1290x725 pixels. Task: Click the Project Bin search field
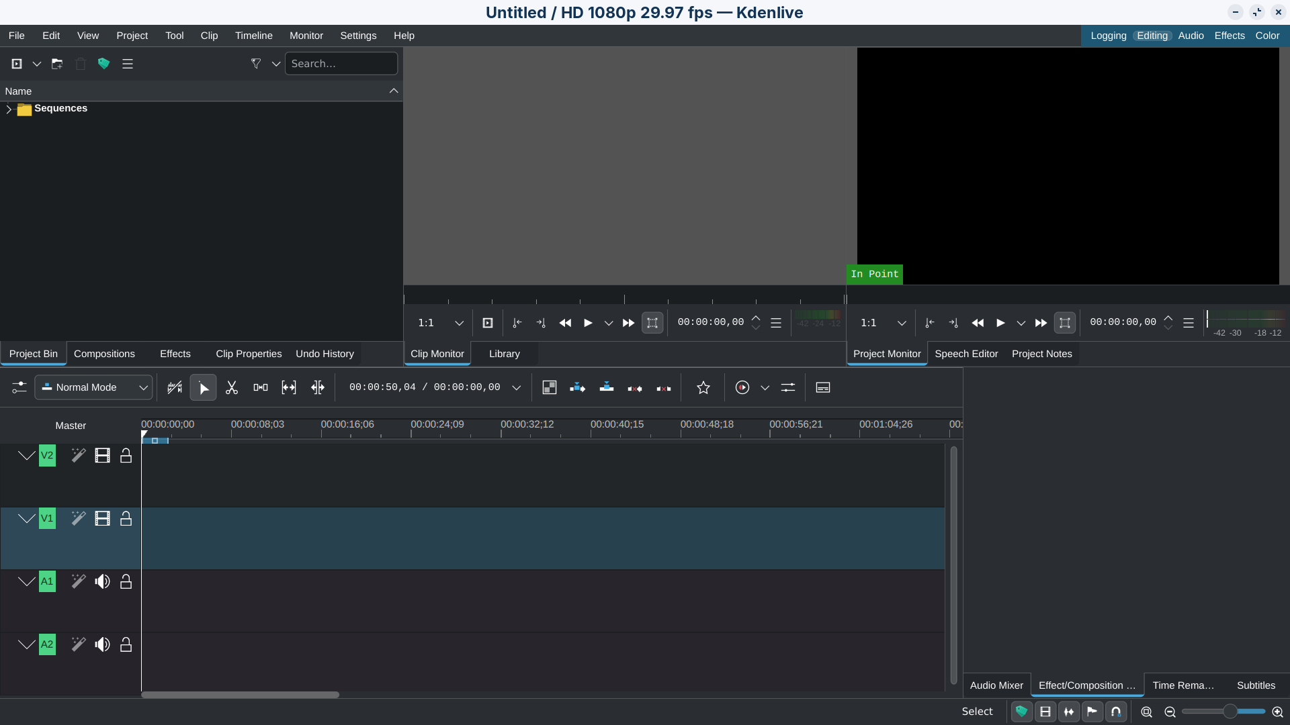[x=341, y=64]
